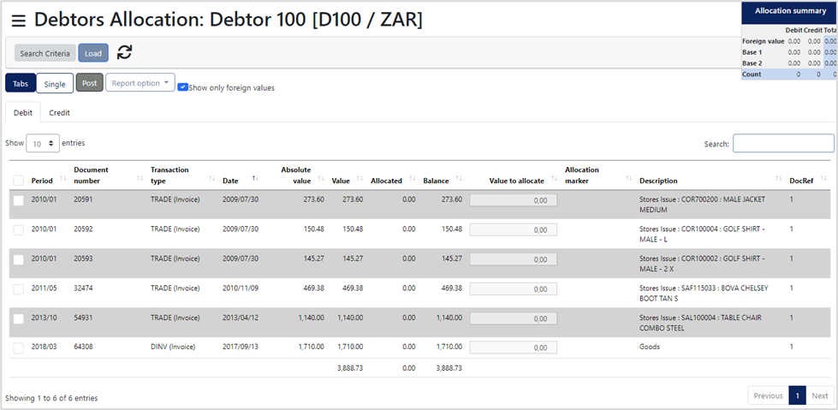This screenshot has height=410, width=838.
Task: Edit value to allocate for document 20593
Action: click(514, 259)
